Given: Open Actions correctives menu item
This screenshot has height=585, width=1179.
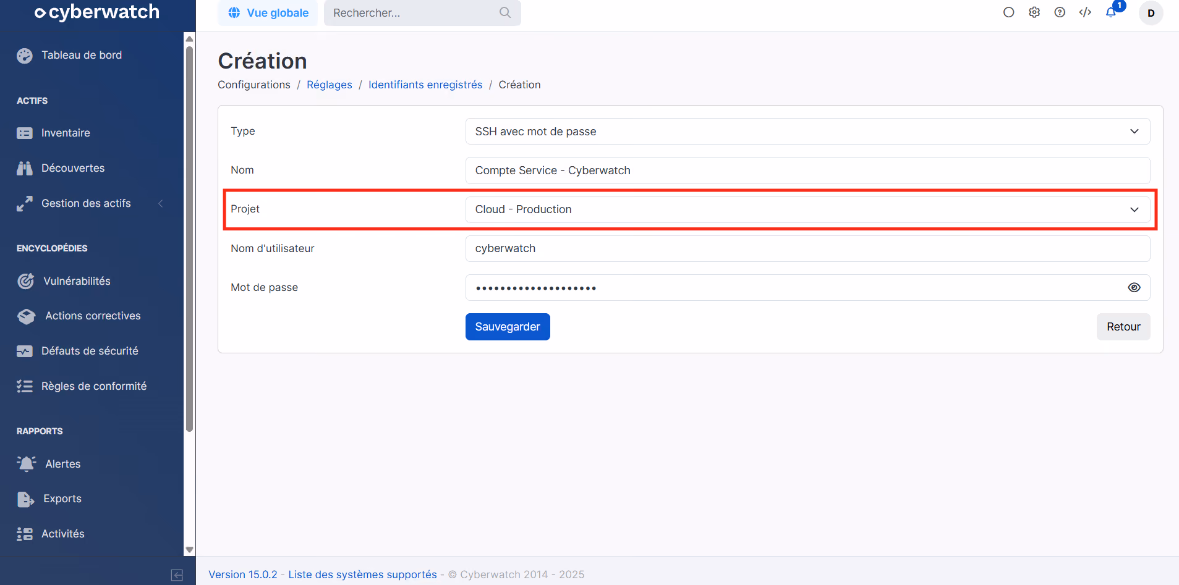Looking at the screenshot, I should click(x=93, y=316).
